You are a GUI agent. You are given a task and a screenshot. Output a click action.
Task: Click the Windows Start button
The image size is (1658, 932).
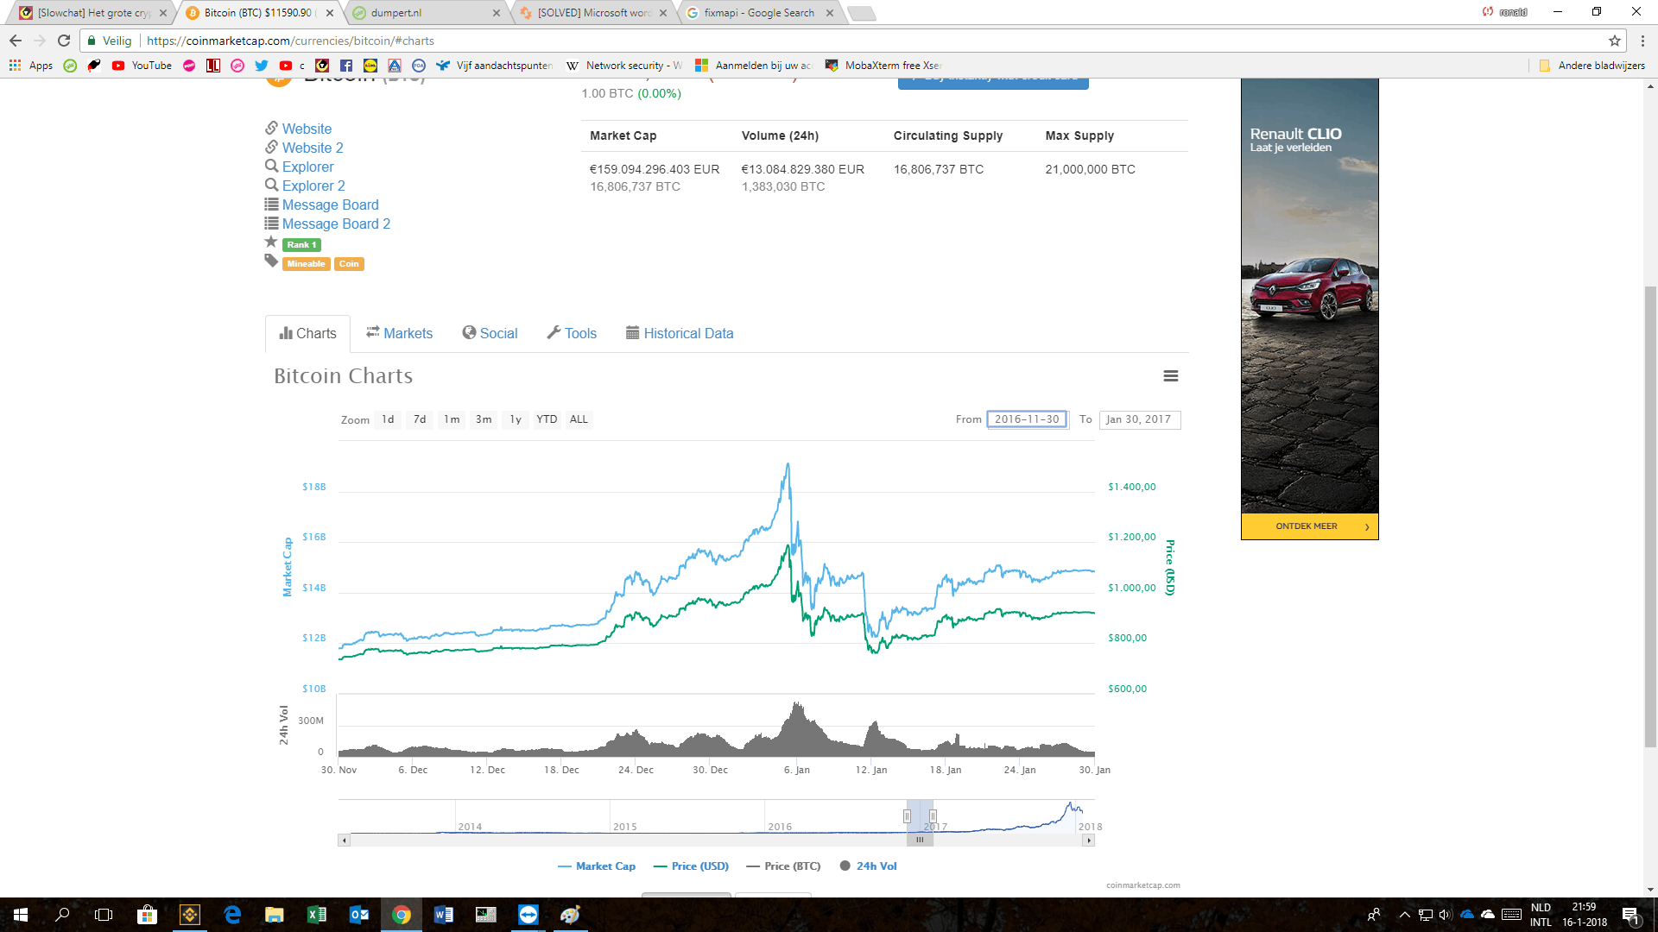[21, 915]
